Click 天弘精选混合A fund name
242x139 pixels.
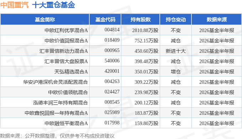click(x=71, y=72)
